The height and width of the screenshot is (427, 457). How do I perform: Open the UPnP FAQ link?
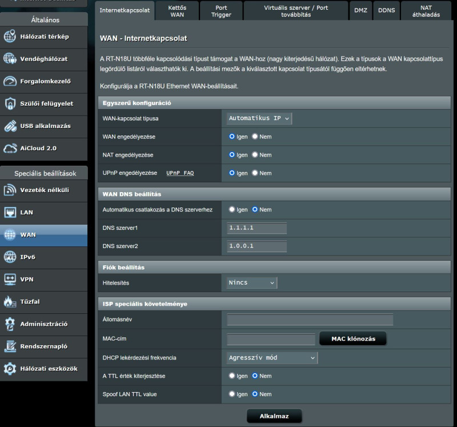180,173
